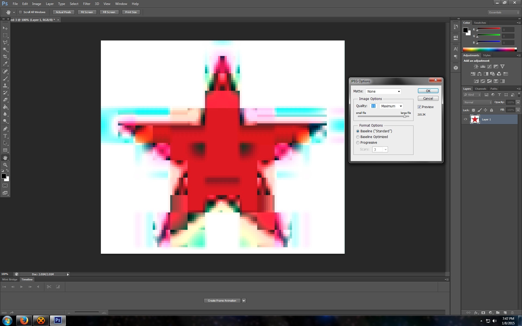This screenshot has height=326, width=522.
Task: Switch to the Channels tab
Action: point(480,89)
